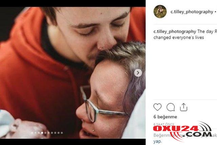
Task: Click the giriş yap login link
Action: [158, 141]
